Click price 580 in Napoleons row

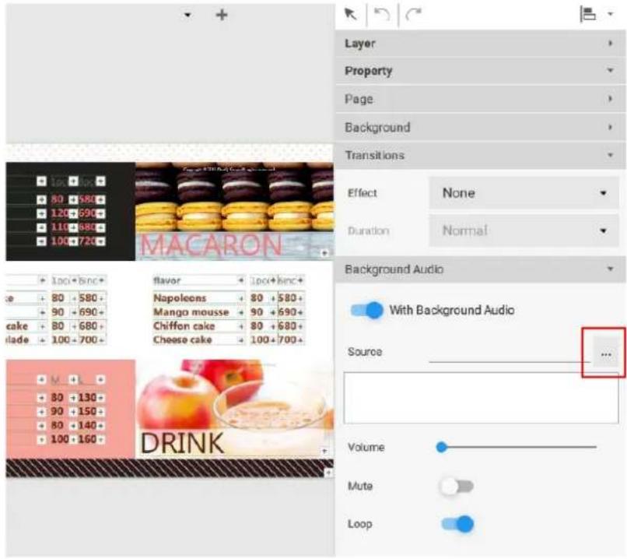[x=288, y=298]
